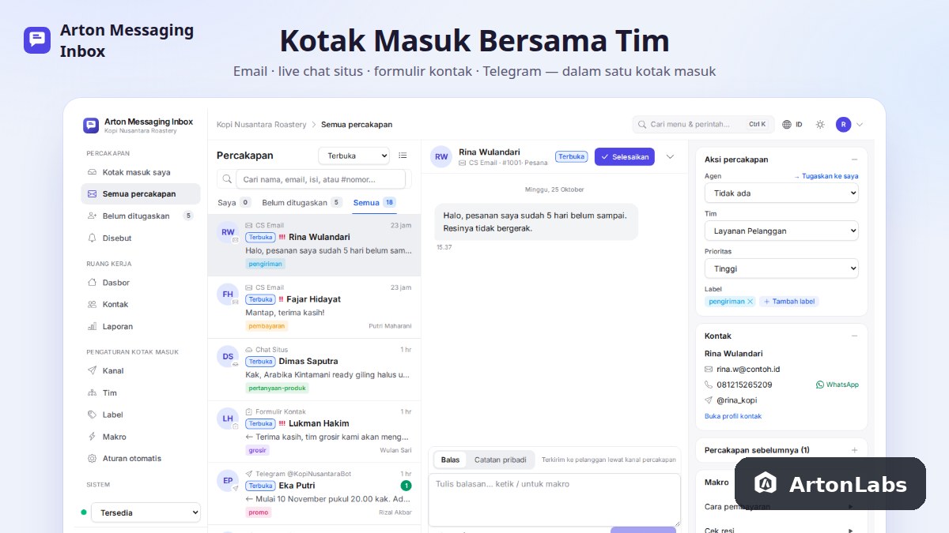This screenshot has width=949, height=533.
Task: Click phone number 081215265209
Action: [x=744, y=385]
